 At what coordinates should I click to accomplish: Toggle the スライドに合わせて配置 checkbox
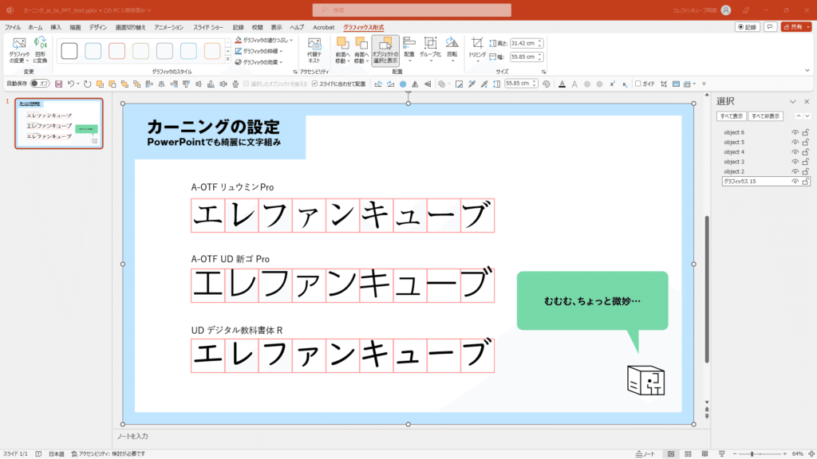coord(314,84)
